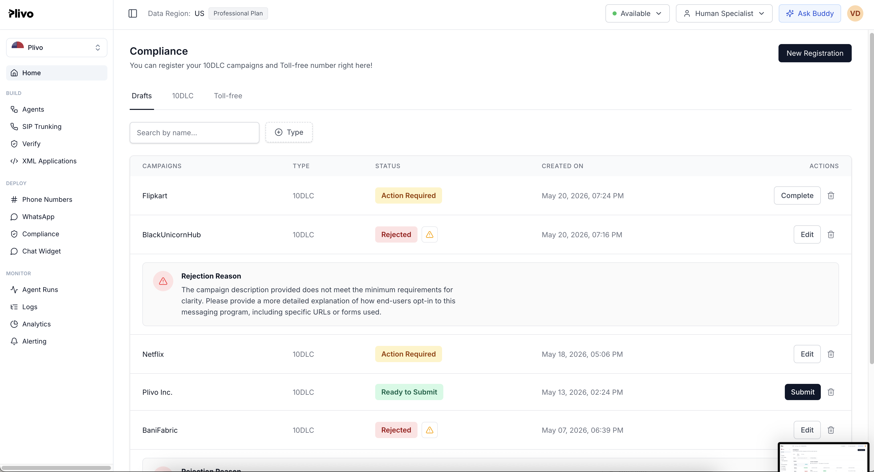
Task: Click Flipkart's Action Required status
Action: click(408, 196)
